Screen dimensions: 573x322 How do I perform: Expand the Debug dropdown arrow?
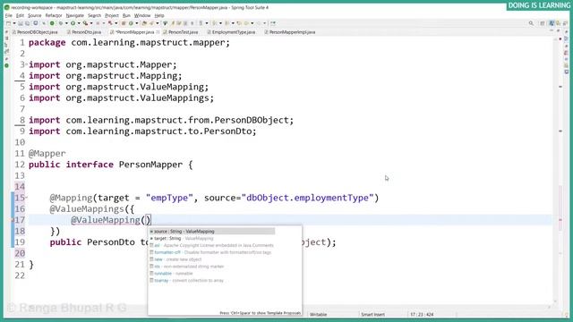[x=66, y=23]
